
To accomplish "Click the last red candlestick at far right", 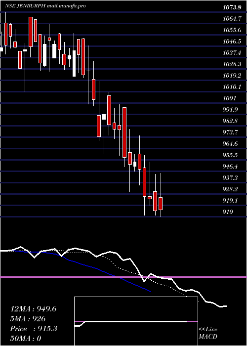I will click(x=161, y=204).
